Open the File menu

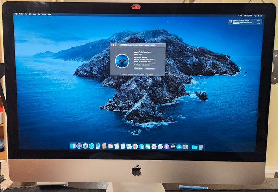26,14
